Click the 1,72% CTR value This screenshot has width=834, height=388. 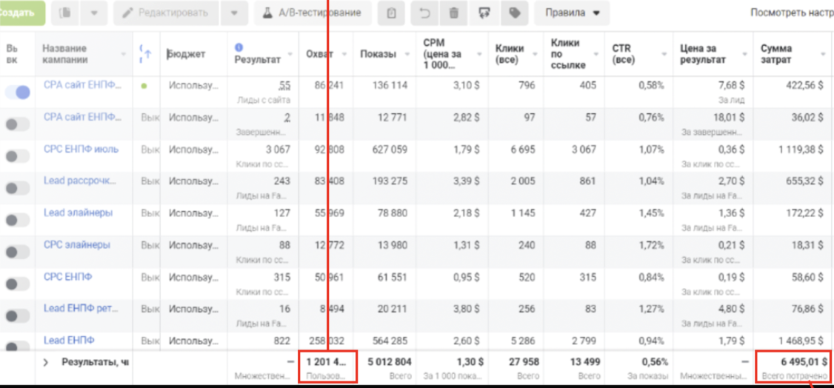click(x=652, y=245)
